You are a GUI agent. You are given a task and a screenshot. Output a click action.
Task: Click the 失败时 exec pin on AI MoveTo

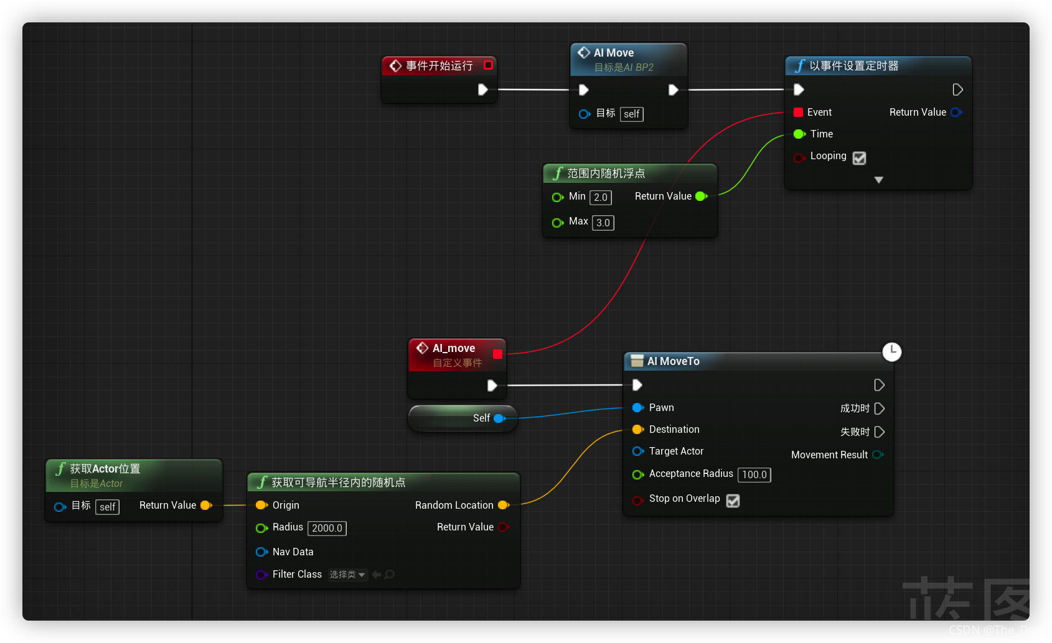[x=880, y=432]
